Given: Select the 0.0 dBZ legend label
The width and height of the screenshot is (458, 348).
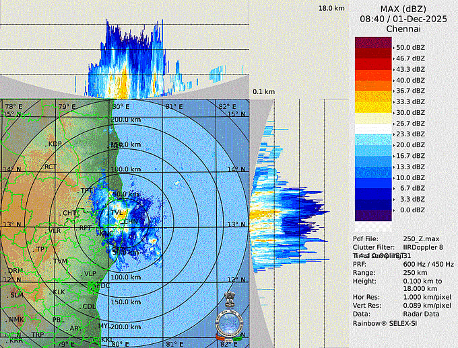Looking at the screenshot, I should pyautogui.click(x=409, y=210).
